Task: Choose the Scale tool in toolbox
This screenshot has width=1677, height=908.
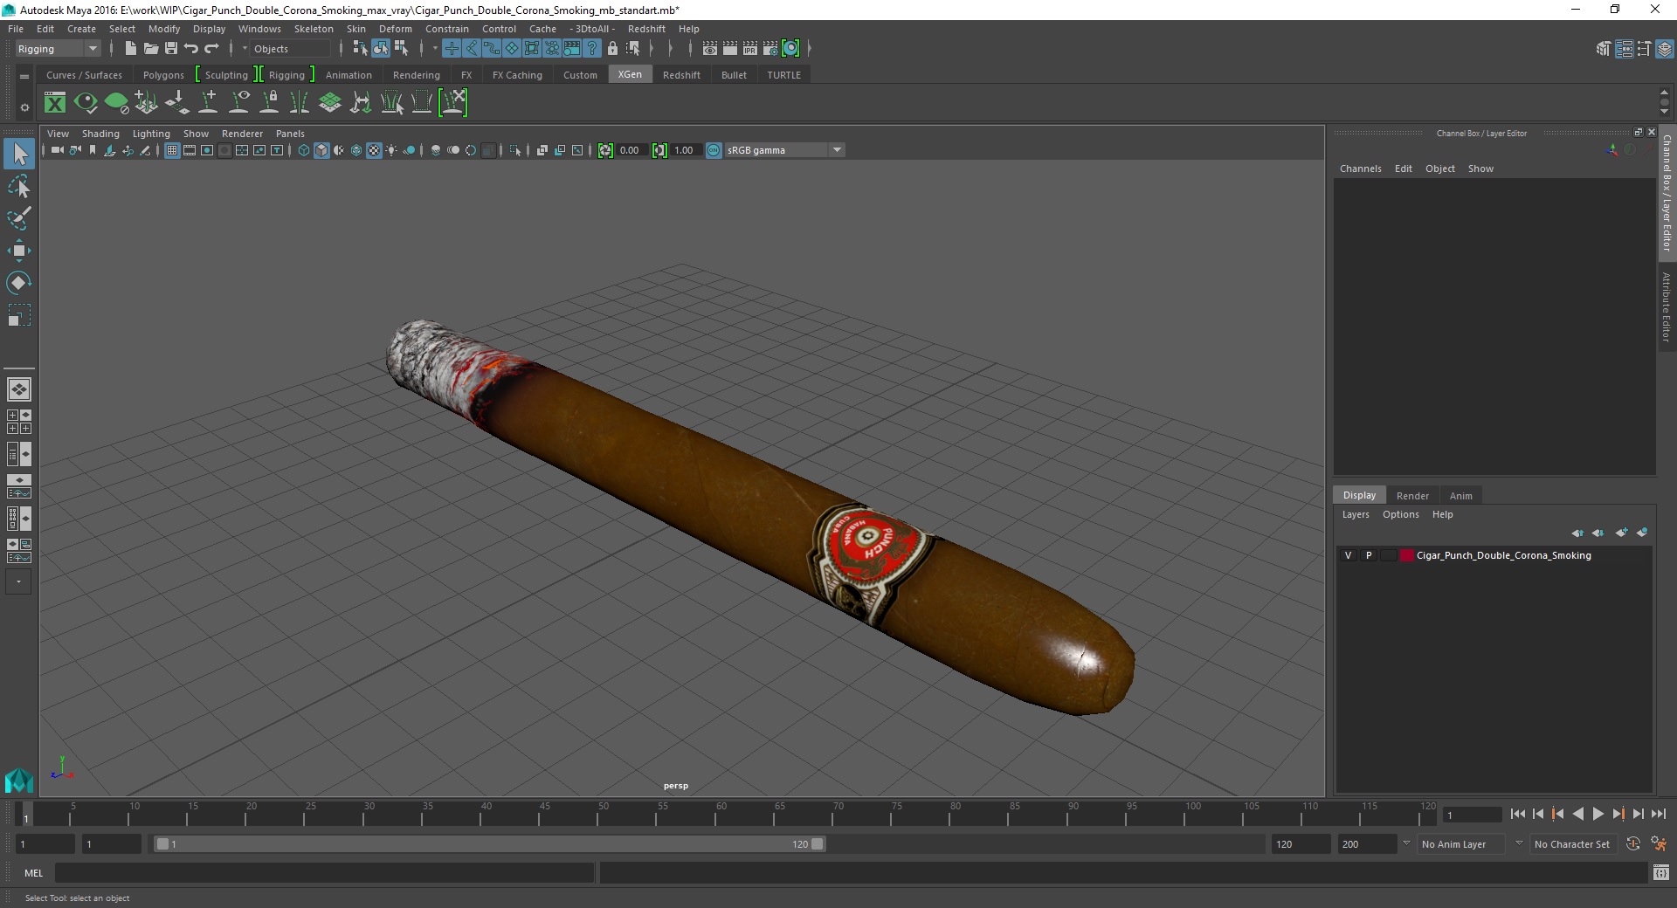Action: pyautogui.click(x=18, y=315)
